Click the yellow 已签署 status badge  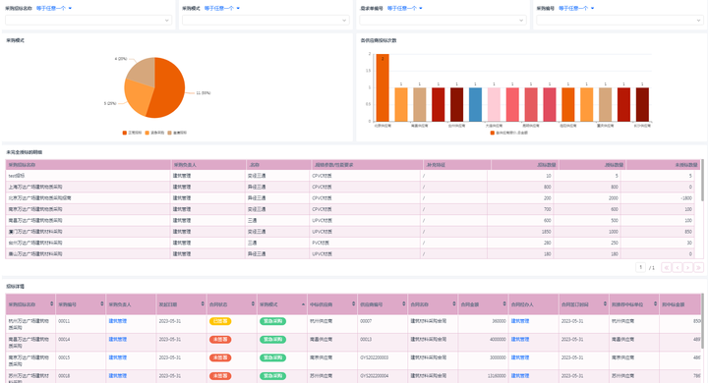220,321
